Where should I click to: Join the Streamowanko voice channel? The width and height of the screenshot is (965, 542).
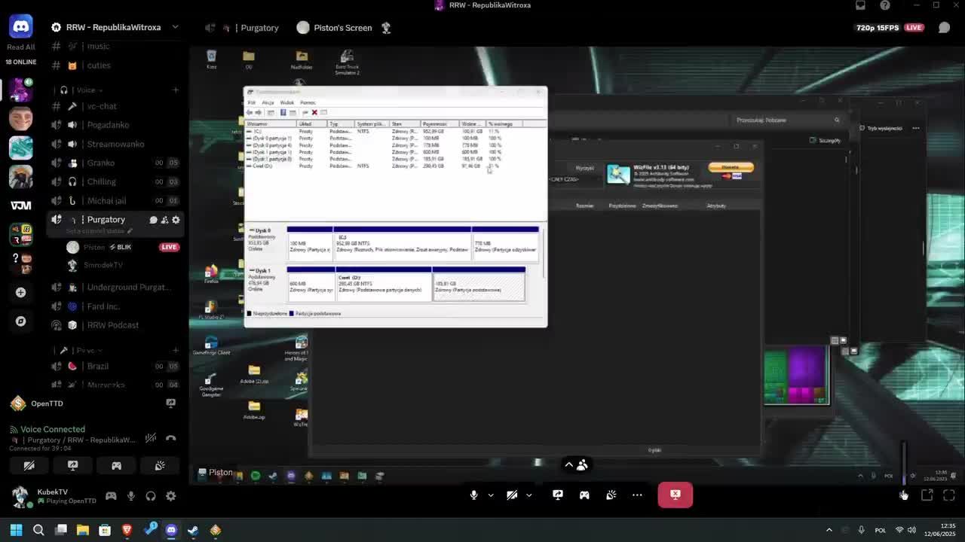pyautogui.click(x=115, y=144)
